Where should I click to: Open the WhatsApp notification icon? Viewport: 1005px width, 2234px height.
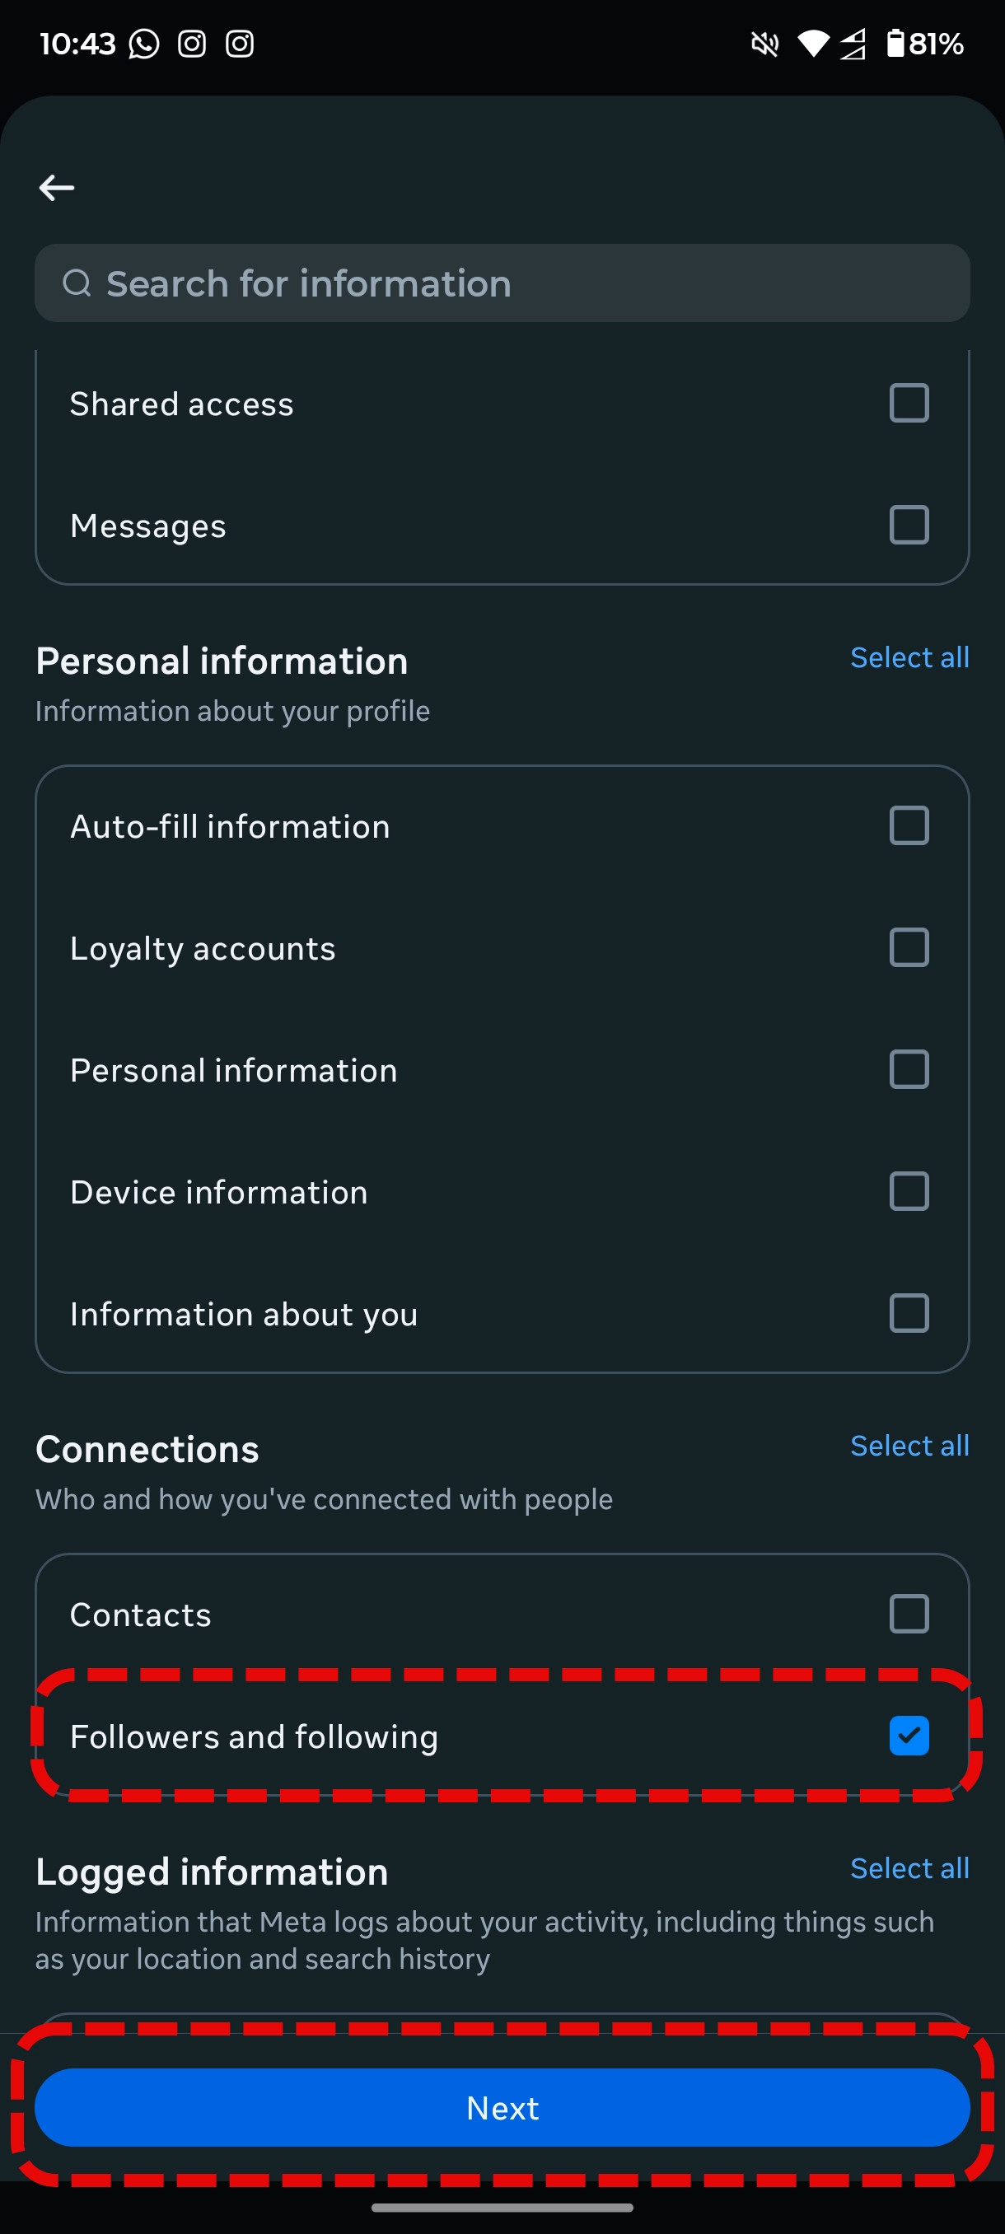[x=142, y=43]
